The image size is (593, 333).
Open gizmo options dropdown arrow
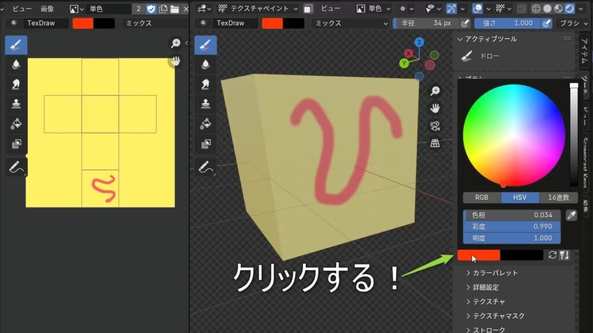(x=462, y=8)
